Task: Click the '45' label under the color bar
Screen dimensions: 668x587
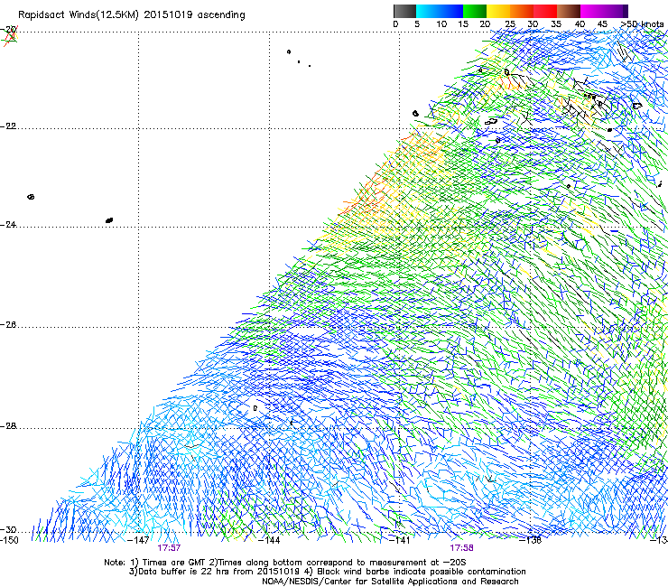Action: point(602,24)
